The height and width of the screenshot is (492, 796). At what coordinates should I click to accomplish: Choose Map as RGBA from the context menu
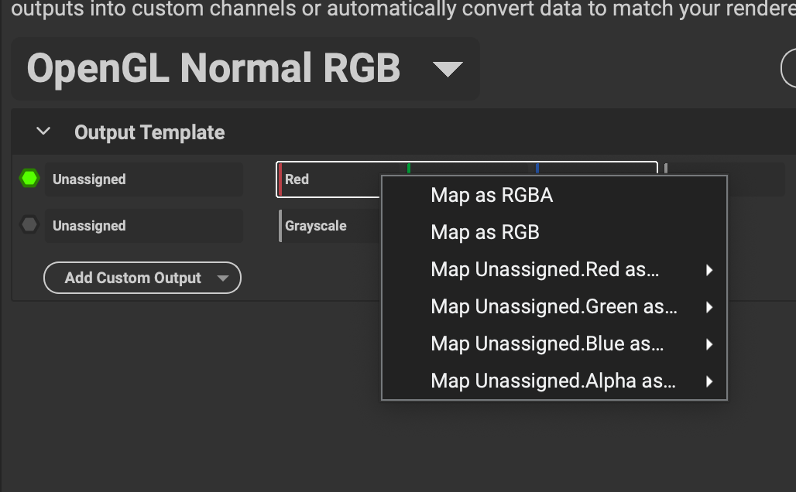(554, 195)
